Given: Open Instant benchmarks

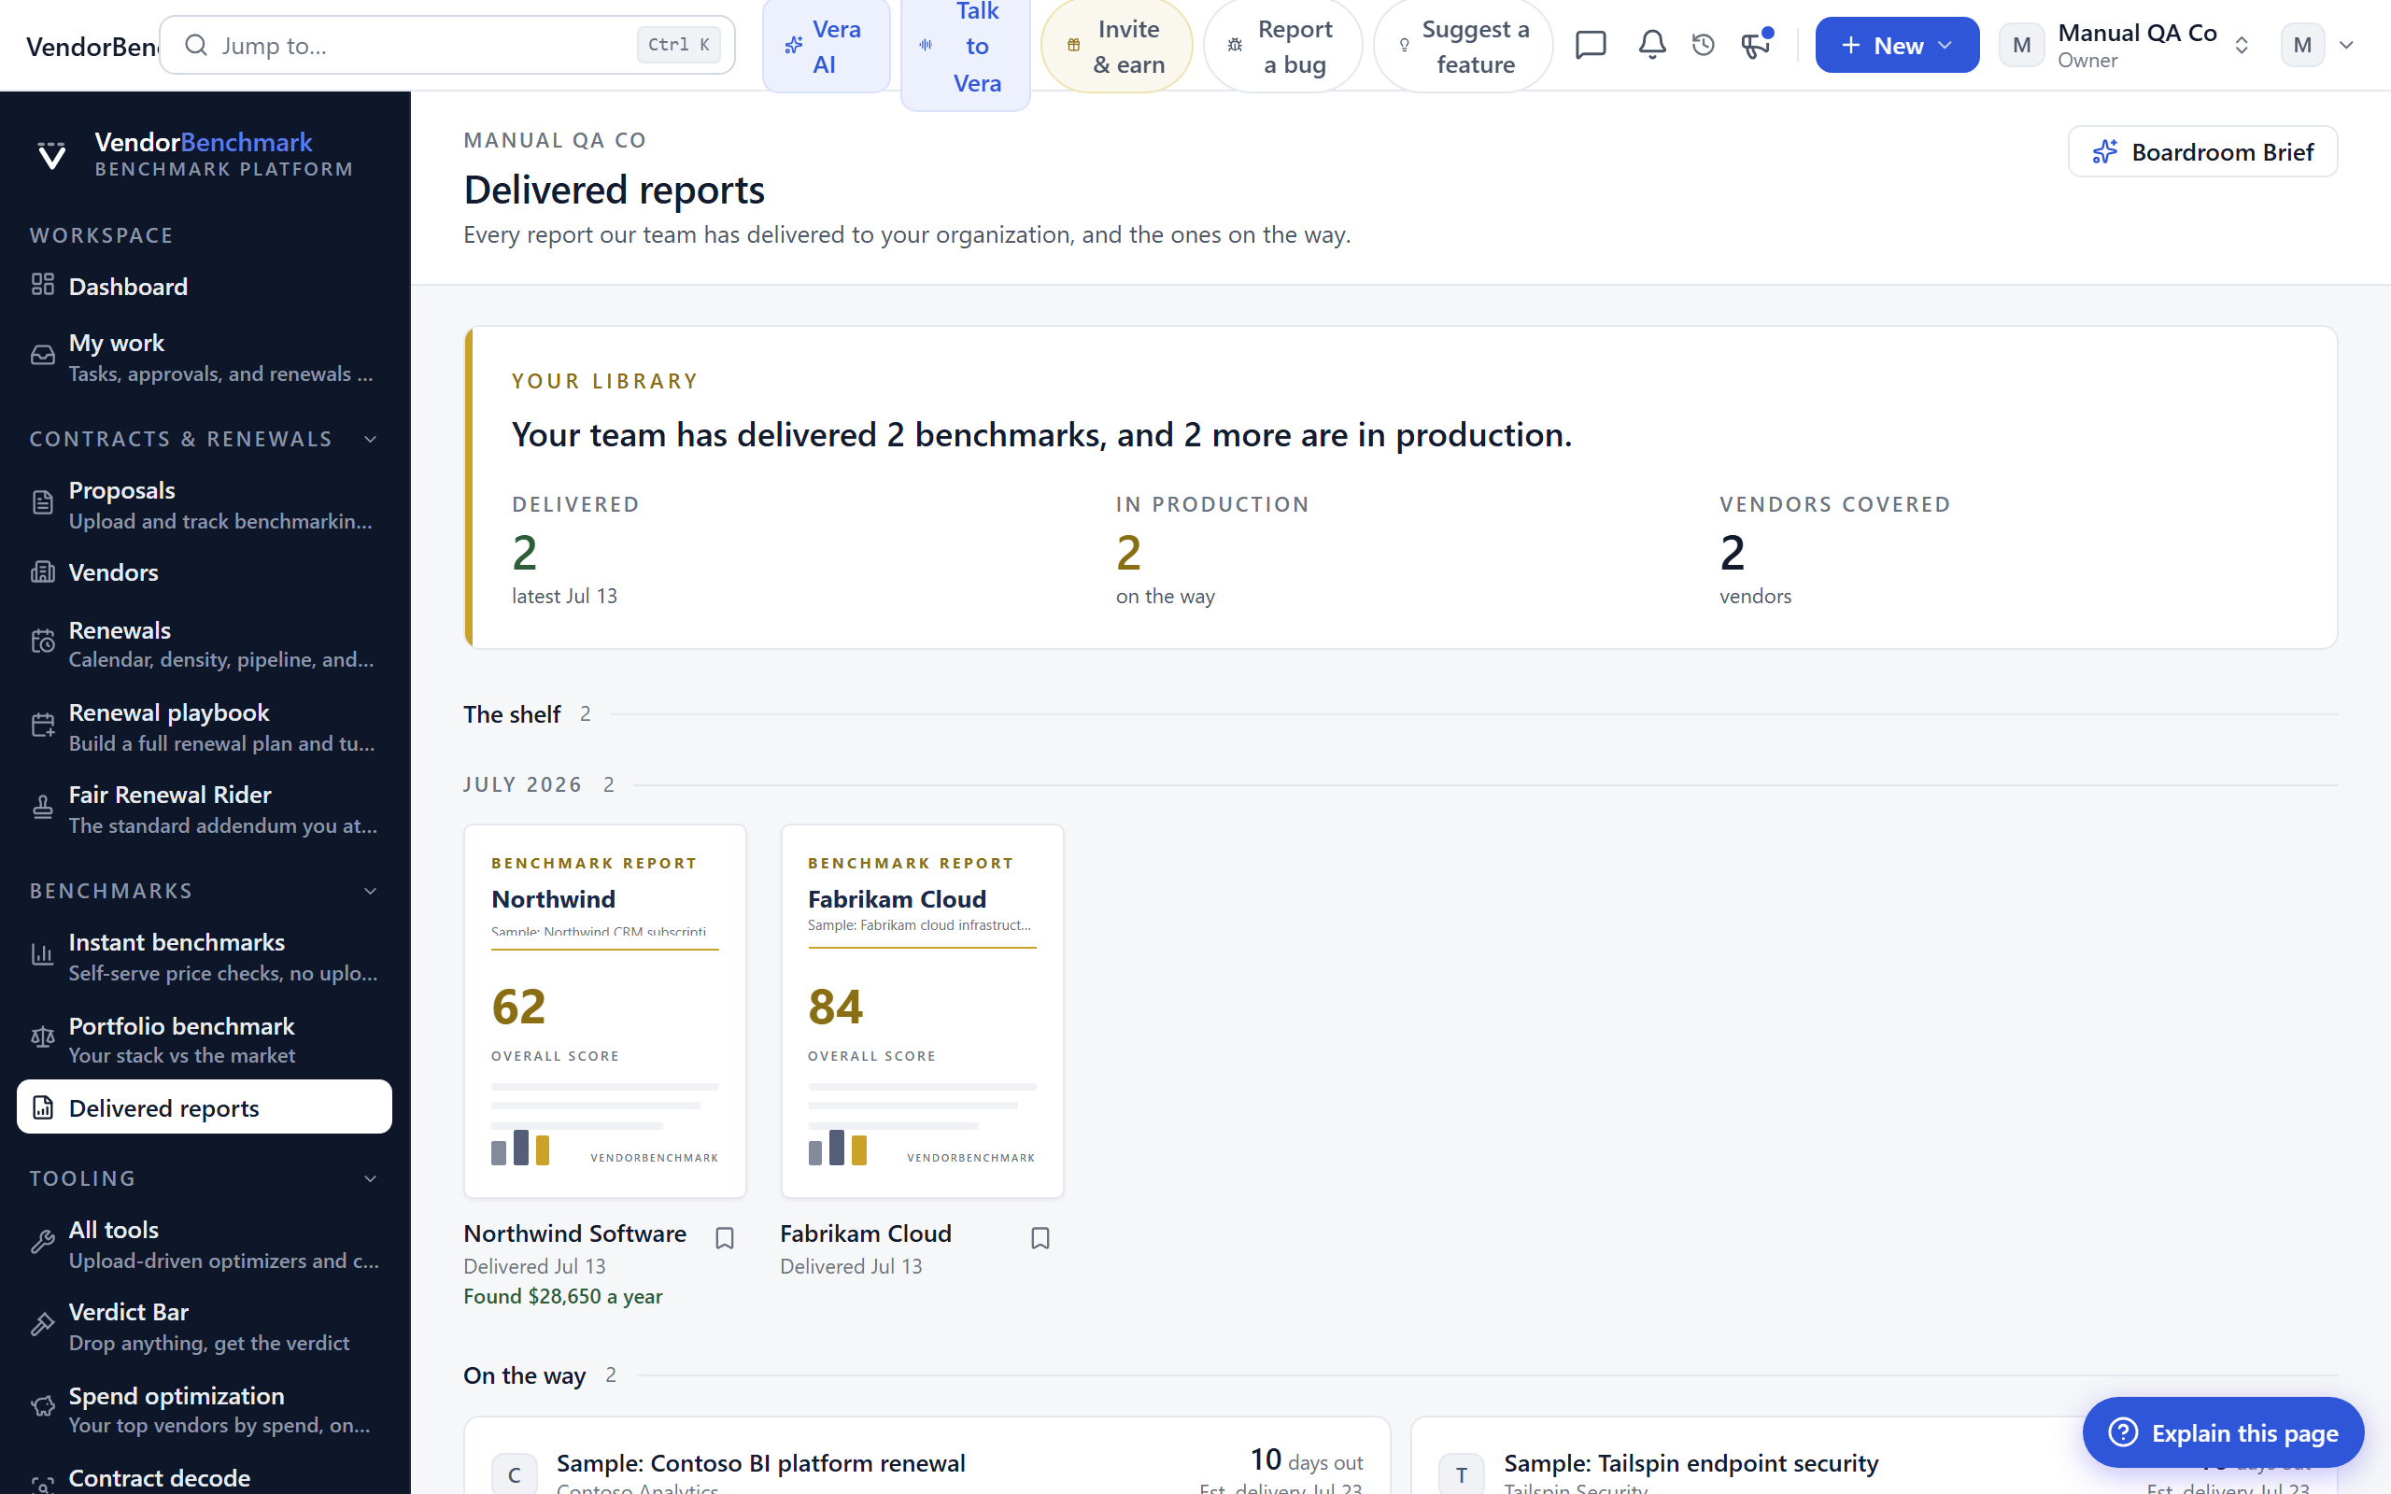Looking at the screenshot, I should pos(205,956).
